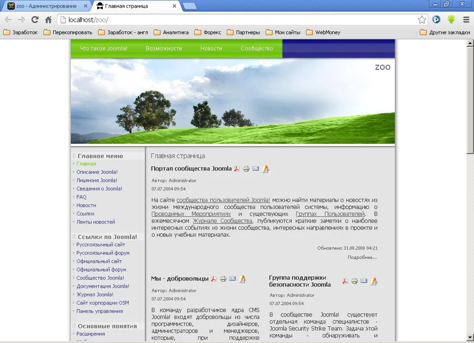Open browser home page icon
474x343 pixels.
(x=48, y=19)
